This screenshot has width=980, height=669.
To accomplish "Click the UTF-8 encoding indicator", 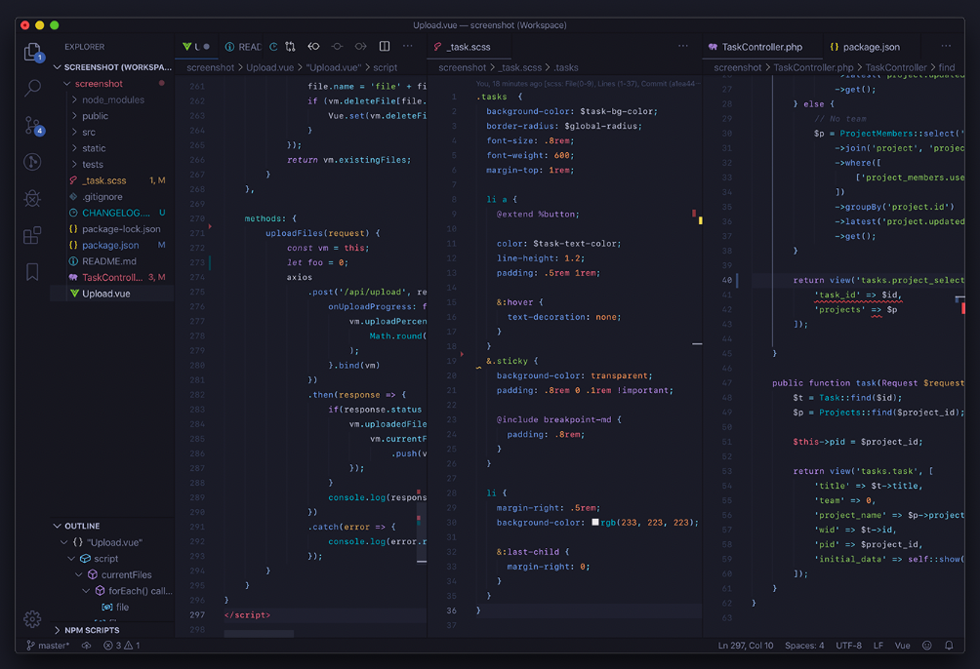I will pos(849,646).
